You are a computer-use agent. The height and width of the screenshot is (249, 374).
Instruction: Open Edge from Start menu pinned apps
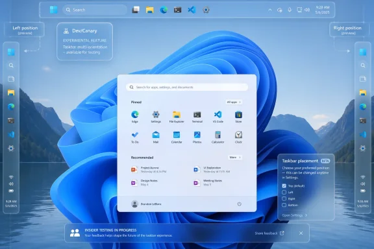point(135,117)
